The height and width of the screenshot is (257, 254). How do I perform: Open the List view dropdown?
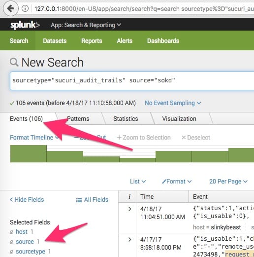138,182
